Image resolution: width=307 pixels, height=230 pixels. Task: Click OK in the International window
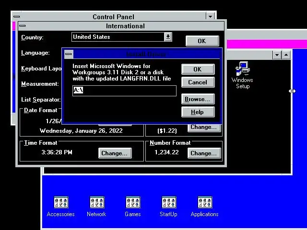pyautogui.click(x=202, y=41)
